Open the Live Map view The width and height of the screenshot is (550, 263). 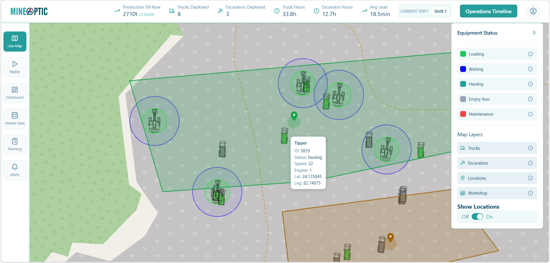[x=15, y=41]
